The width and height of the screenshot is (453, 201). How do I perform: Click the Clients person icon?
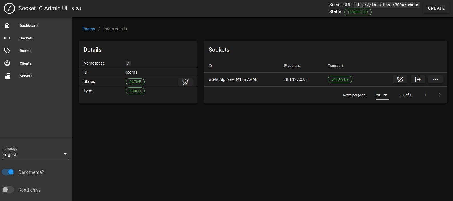pos(7,63)
